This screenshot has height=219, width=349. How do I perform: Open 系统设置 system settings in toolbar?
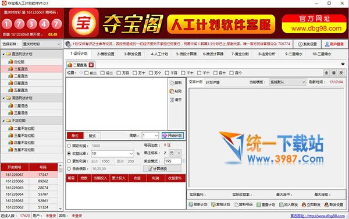(307, 44)
